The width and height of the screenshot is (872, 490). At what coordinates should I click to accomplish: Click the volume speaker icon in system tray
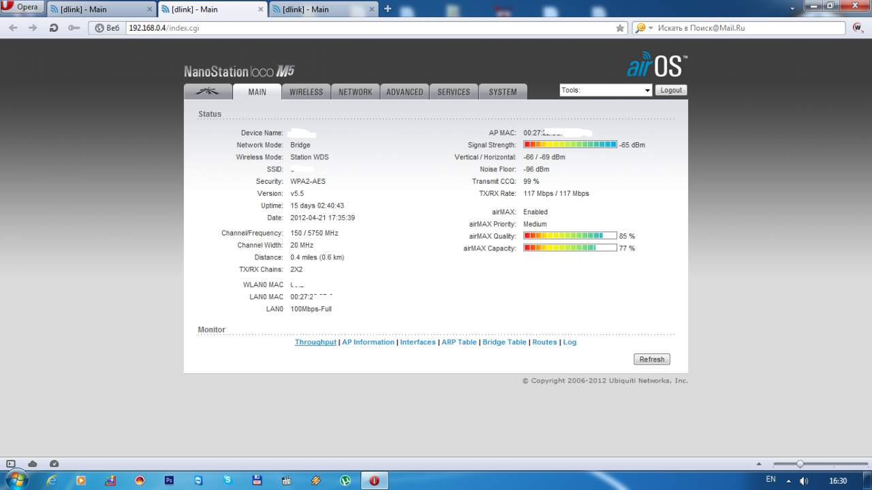tap(804, 480)
